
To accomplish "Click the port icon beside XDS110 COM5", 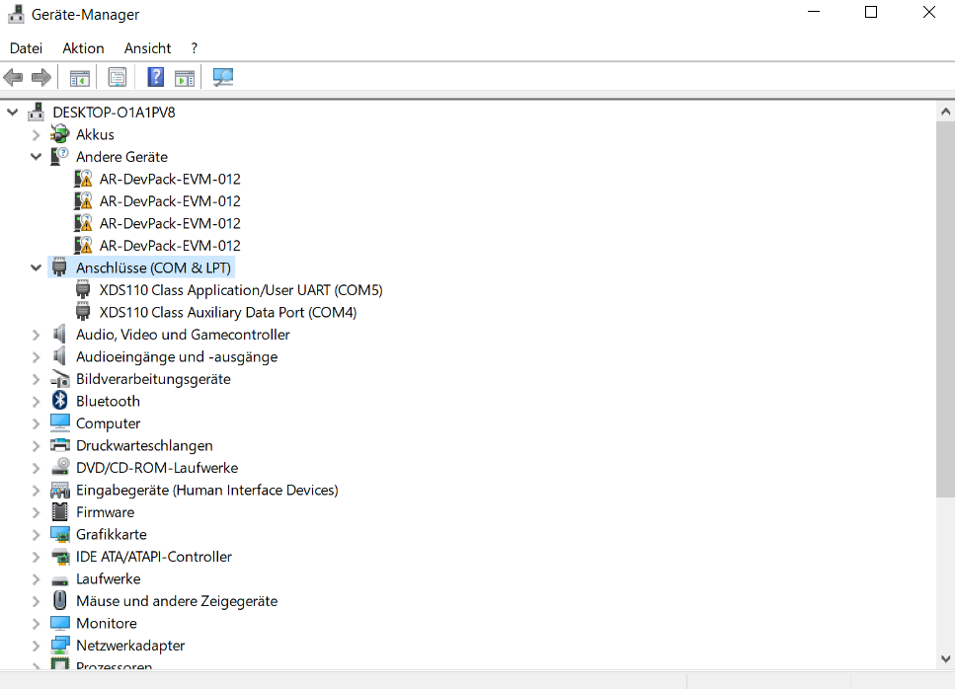I will tap(83, 290).
